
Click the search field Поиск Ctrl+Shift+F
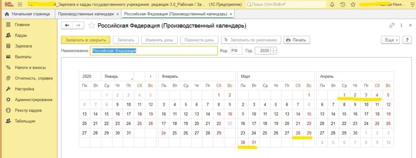click(x=286, y=4)
